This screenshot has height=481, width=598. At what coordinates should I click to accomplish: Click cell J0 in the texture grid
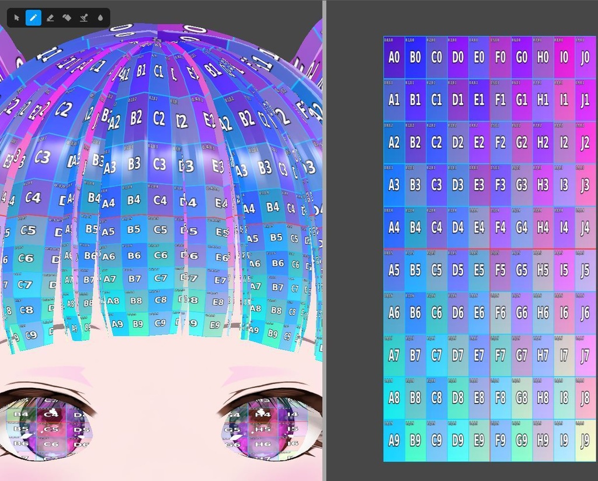585,58
